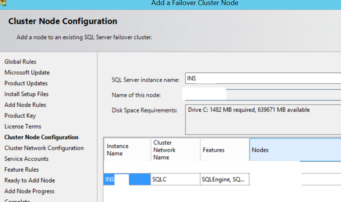Select the SQLEngine features cell
Image resolution: width=341 pixels, height=202 pixels.
coord(225,179)
